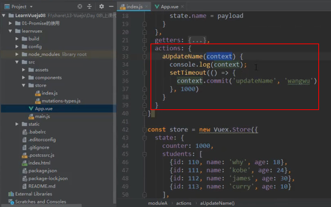The image size is (331, 207).
Task: Hide the Project panel with minus icon
Action: pyautogui.click(x=111, y=7)
